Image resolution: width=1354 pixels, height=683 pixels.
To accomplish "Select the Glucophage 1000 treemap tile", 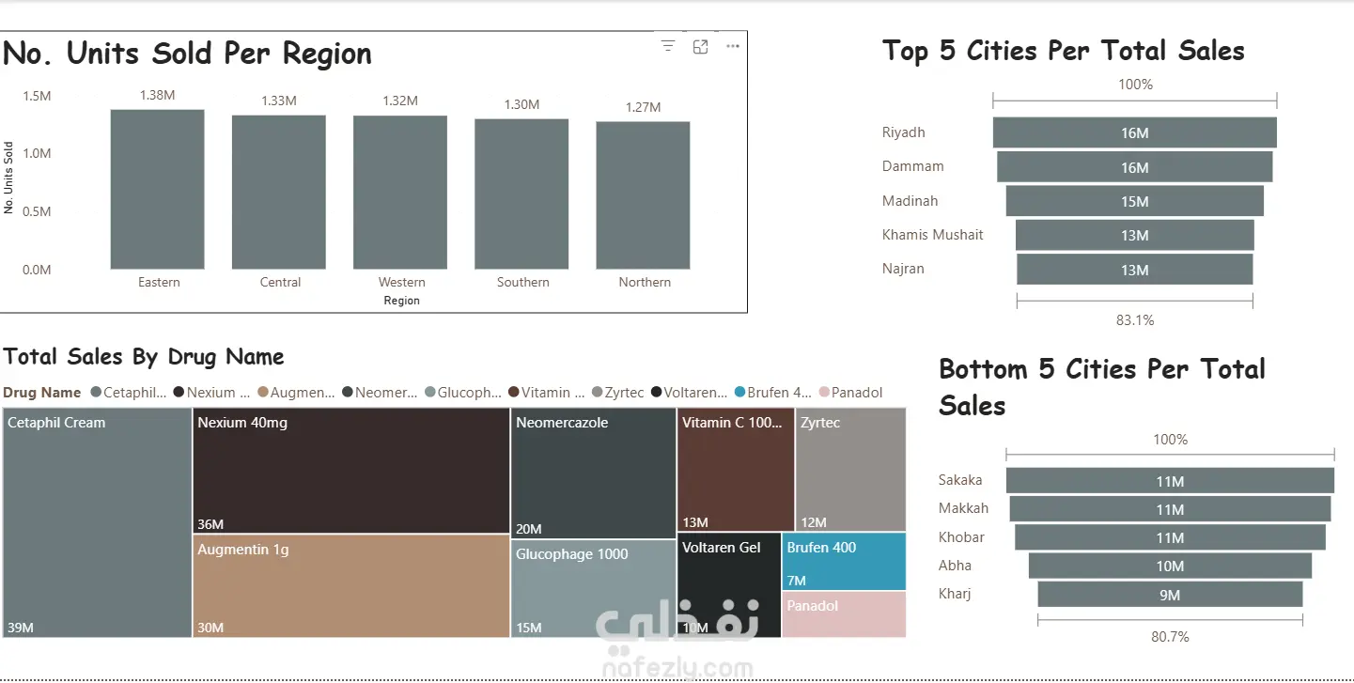I will [x=594, y=589].
